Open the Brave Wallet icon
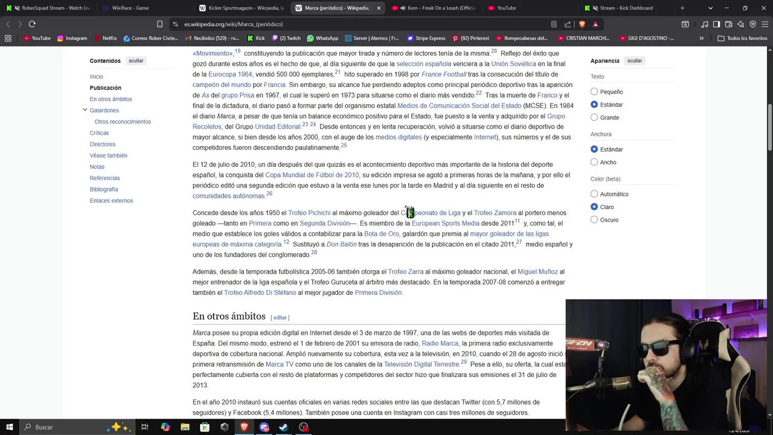This screenshot has height=435, width=773. pos(728,24)
